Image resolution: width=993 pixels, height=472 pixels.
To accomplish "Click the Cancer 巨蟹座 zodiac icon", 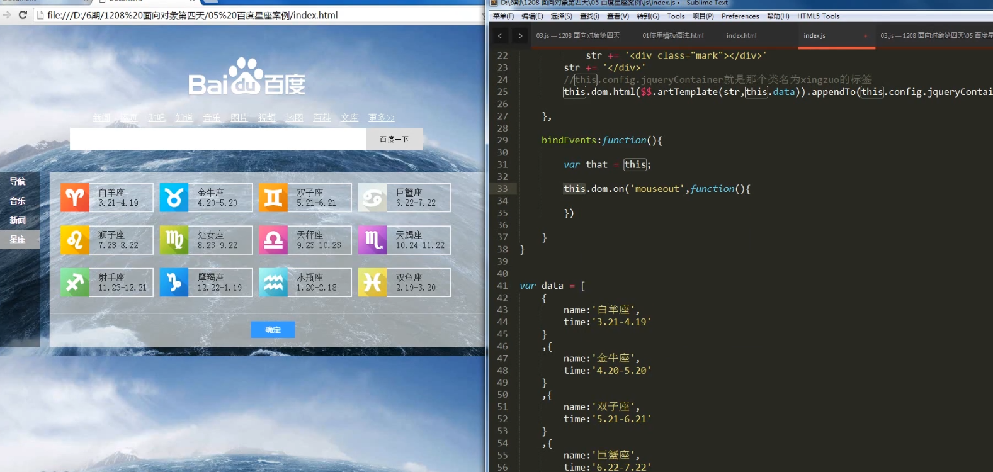I will point(373,198).
